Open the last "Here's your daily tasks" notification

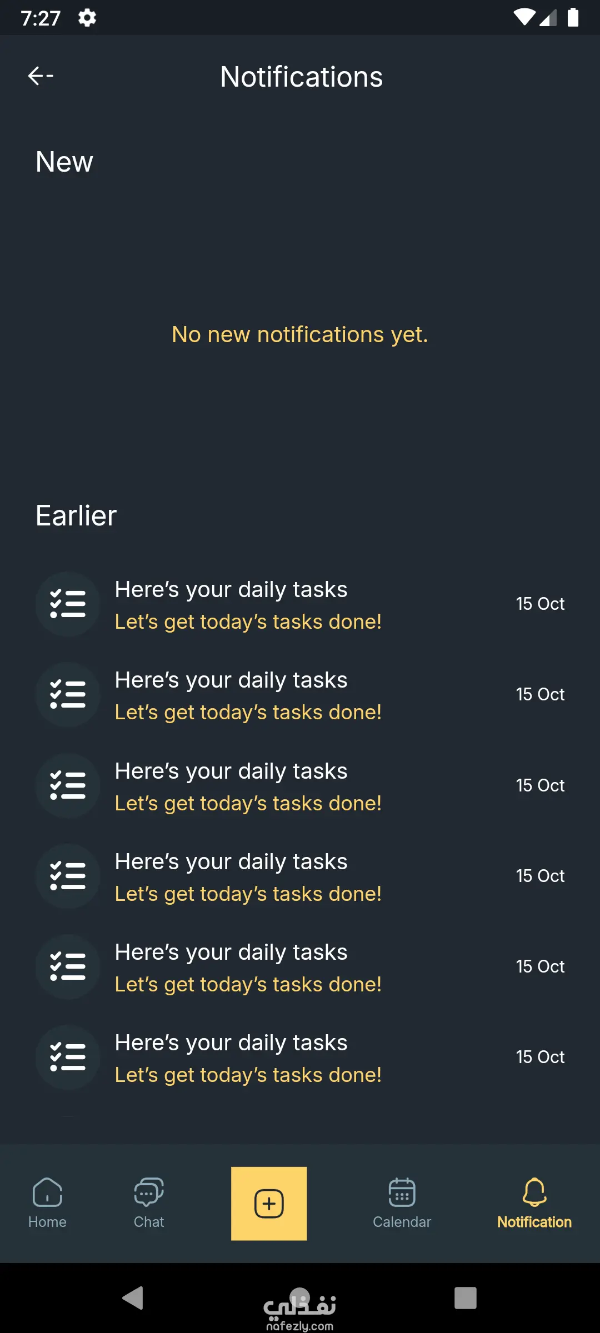tap(231, 1043)
